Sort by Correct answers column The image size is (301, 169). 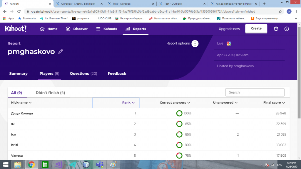(x=175, y=103)
